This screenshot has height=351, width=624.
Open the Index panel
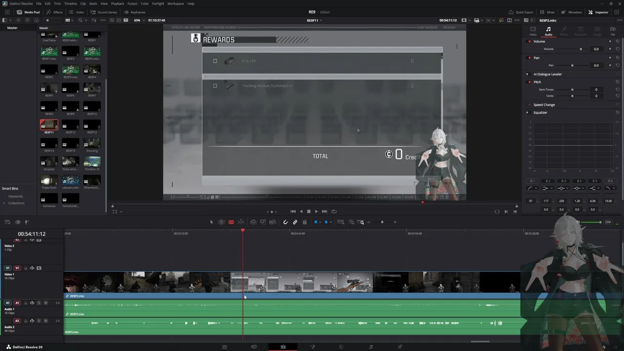click(77, 12)
